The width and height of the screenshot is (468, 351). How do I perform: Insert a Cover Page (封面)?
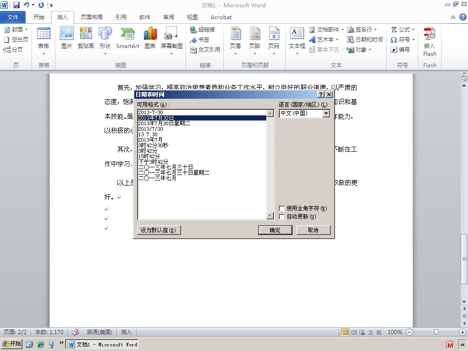coord(16,30)
